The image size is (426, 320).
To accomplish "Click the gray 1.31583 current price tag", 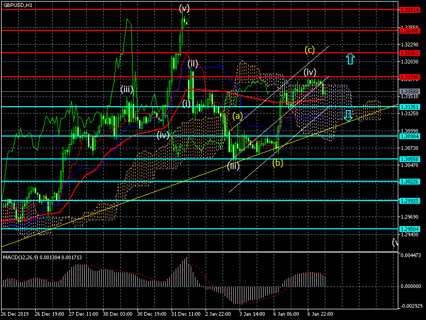I will tap(409, 91).
